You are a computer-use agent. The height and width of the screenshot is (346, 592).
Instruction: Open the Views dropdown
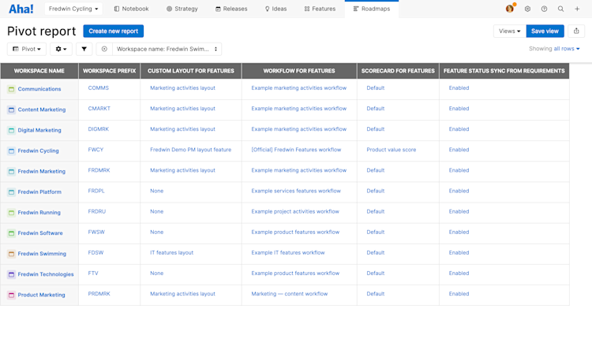[x=510, y=32]
